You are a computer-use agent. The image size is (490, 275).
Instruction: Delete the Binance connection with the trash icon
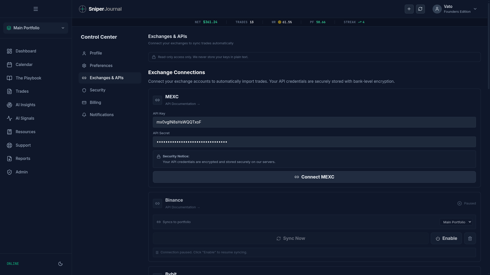point(470,238)
